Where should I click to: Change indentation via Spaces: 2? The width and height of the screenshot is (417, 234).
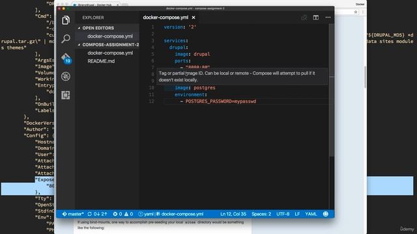261,214
